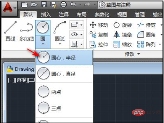This screenshot has width=164, height=123.
Task: Expand the undo history arrow
Action: coord(80,5)
